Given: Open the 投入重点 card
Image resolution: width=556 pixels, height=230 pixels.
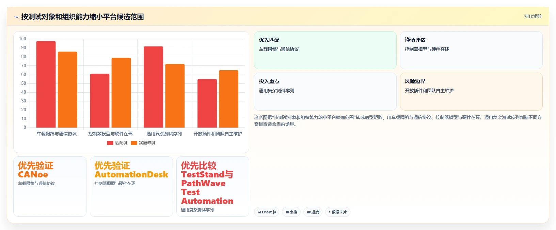Looking at the screenshot, I should tap(325, 92).
